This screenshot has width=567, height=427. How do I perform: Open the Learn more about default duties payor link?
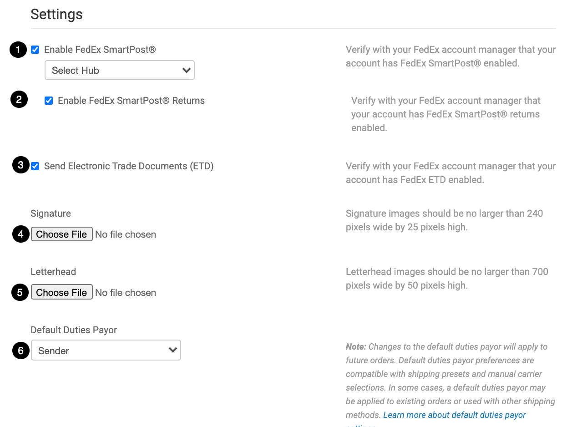tap(454, 415)
